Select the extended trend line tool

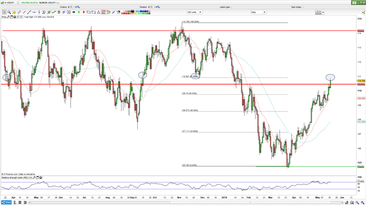[29, 12]
